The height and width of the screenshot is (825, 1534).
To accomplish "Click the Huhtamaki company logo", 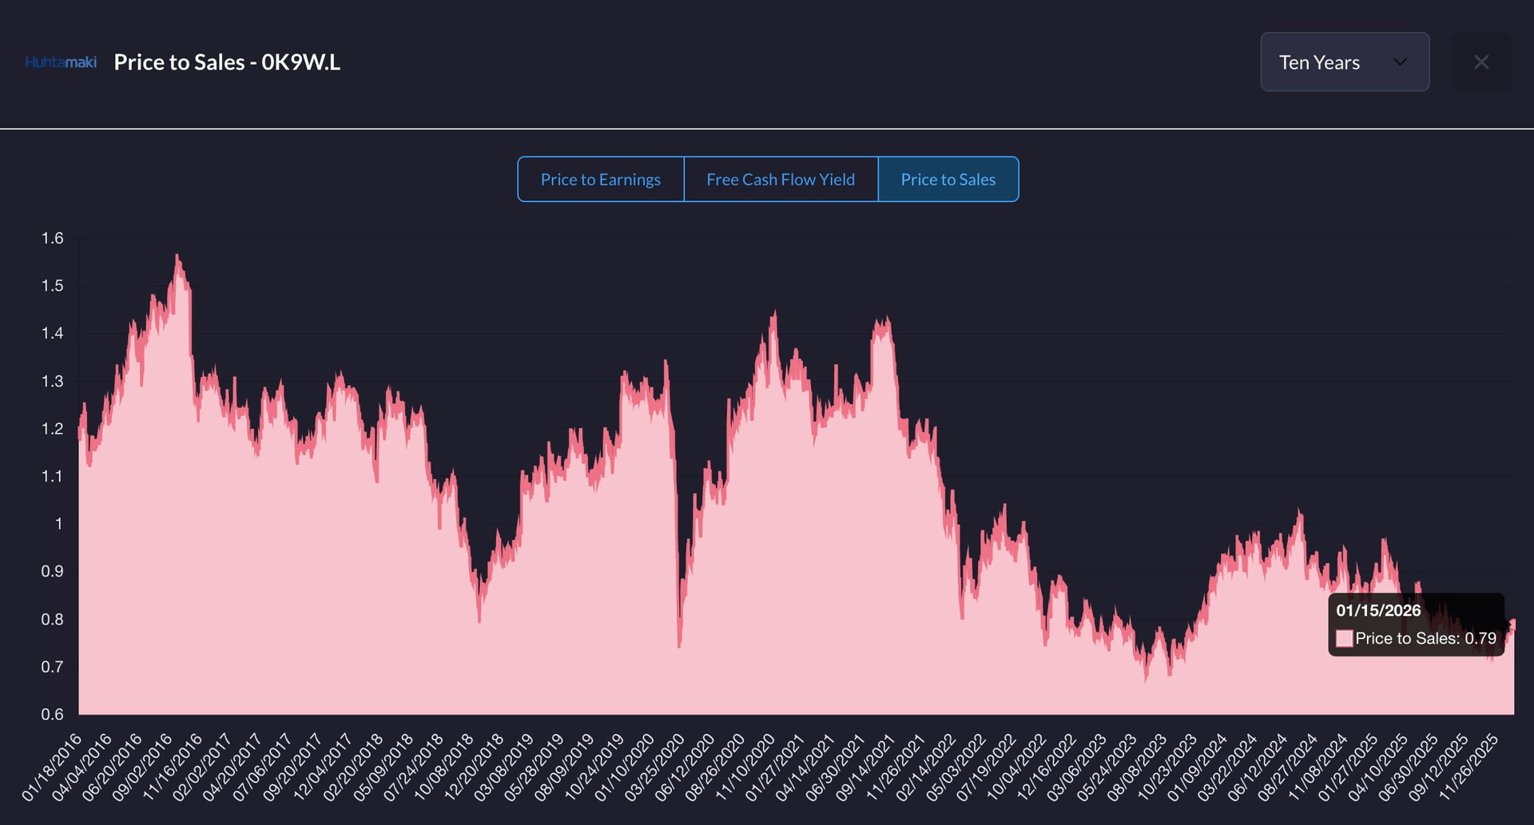I will (61, 61).
